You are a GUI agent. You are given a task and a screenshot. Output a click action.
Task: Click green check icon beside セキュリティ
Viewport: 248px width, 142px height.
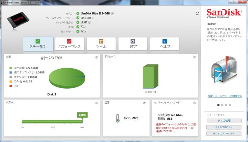pos(78,31)
